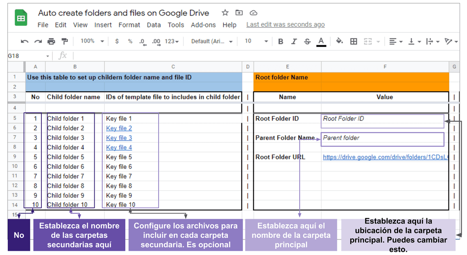This screenshot has width=467, height=255.
Task: Open the text color picker
Action: (x=321, y=41)
